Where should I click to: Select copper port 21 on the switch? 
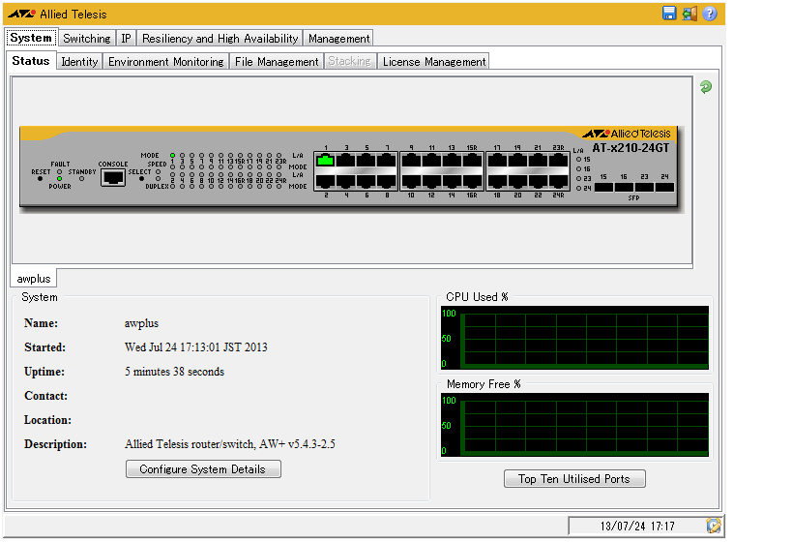click(538, 161)
